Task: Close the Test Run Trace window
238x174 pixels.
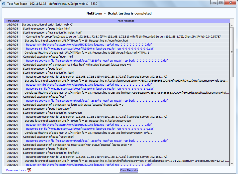Action: (230, 3)
